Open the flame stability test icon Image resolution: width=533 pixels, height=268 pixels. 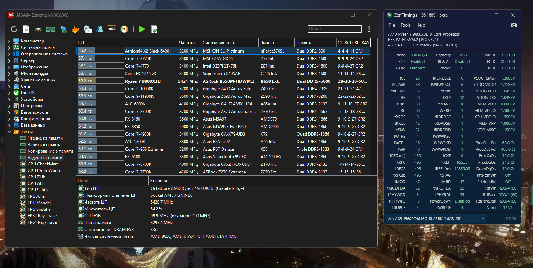pos(75,29)
